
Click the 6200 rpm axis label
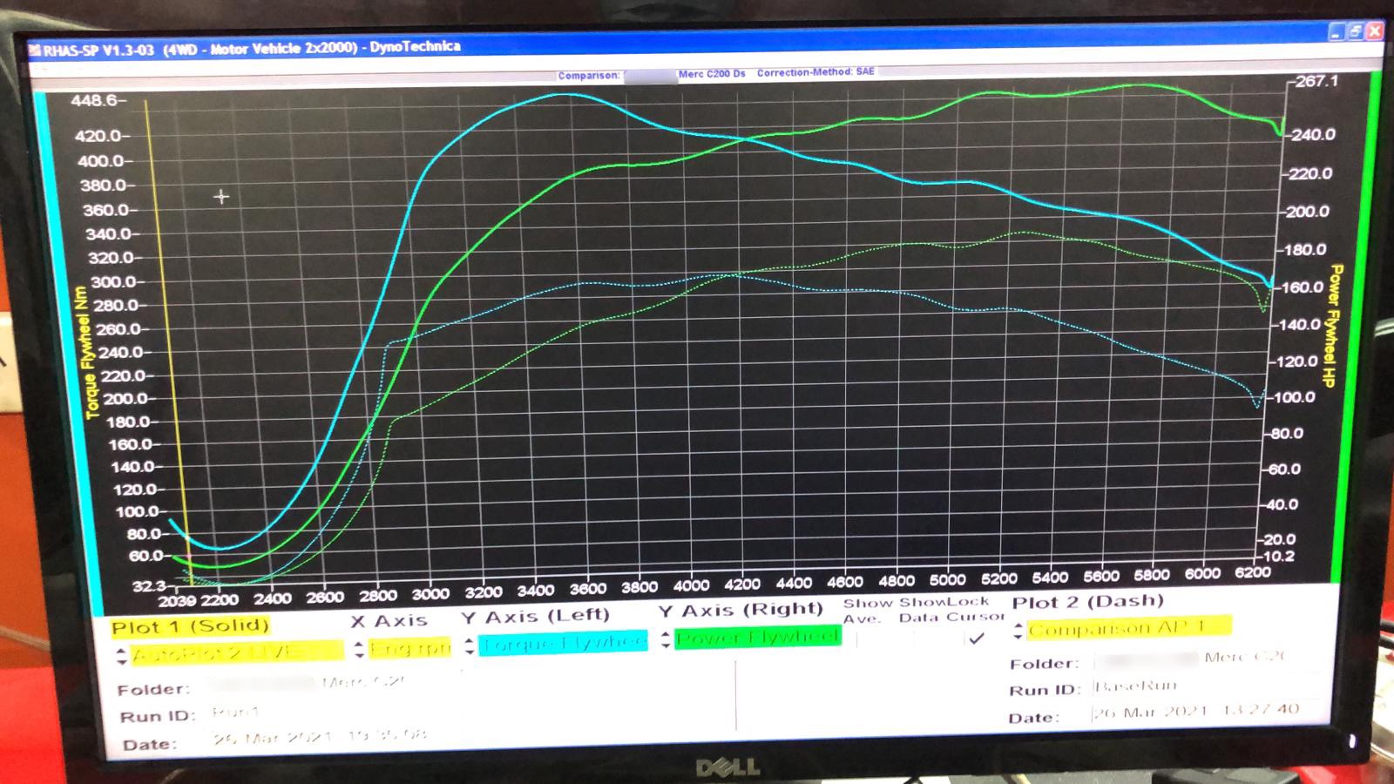click(1253, 571)
